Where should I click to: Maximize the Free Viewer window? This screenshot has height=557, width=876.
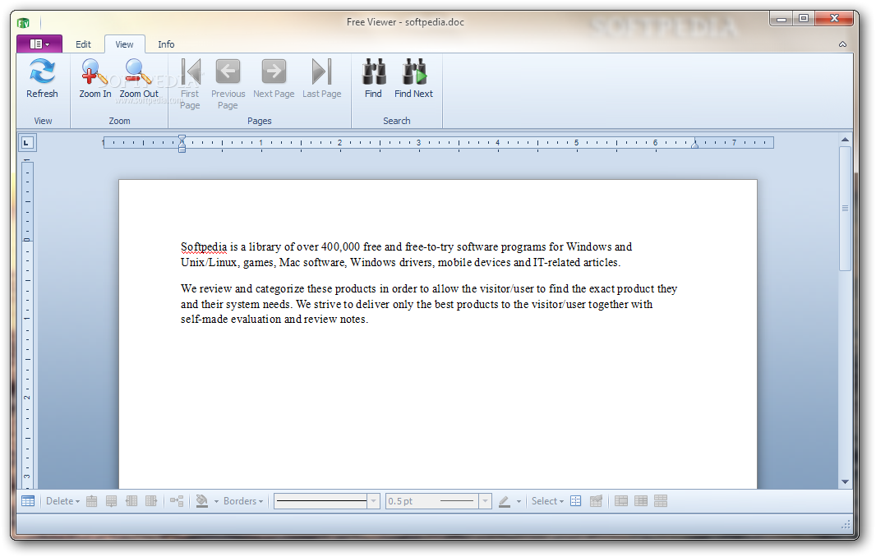point(804,18)
